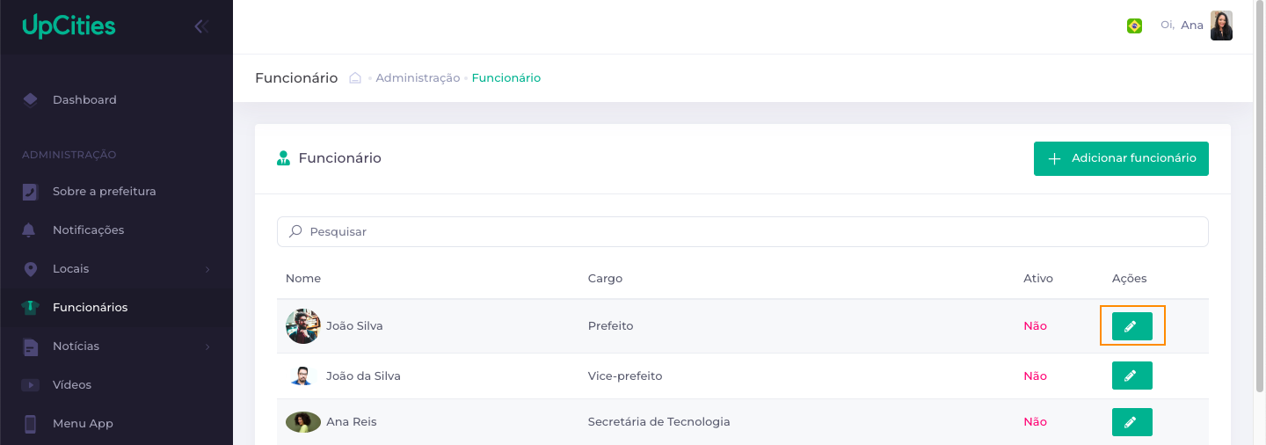The height and width of the screenshot is (445, 1266).
Task: Click Não status for João Silva
Action: [1035, 326]
